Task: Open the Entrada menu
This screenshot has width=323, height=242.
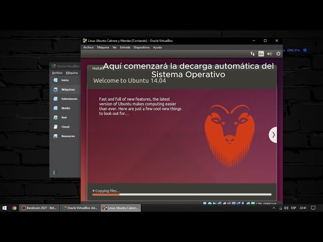Action: [125, 47]
